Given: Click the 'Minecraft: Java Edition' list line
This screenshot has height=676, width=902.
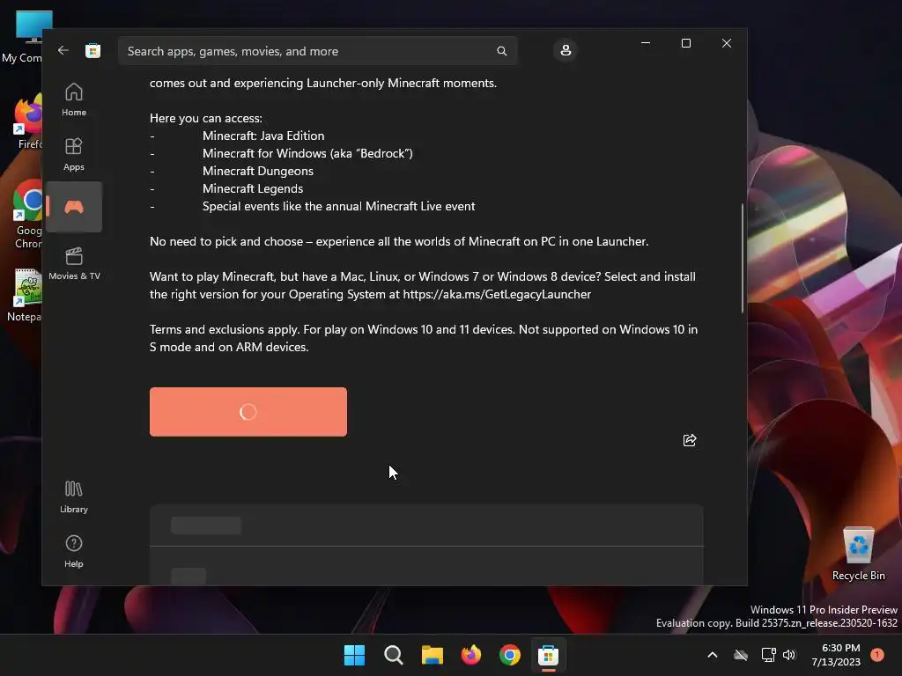Looking at the screenshot, I should [262, 136].
